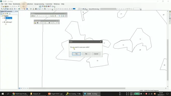Click the blue color swatch in toolbar
The width and height of the screenshot is (171, 96).
coord(74,9)
